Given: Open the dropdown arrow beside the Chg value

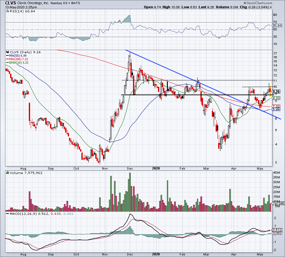Looking at the screenshot, I should (x=271, y=7).
